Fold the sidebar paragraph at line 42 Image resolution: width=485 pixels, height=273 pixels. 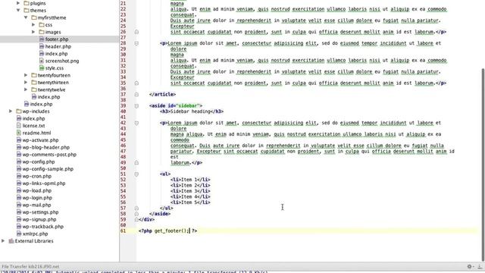(x=136, y=123)
